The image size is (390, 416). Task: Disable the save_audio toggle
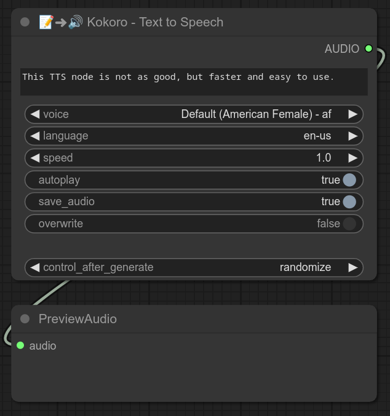coord(349,202)
